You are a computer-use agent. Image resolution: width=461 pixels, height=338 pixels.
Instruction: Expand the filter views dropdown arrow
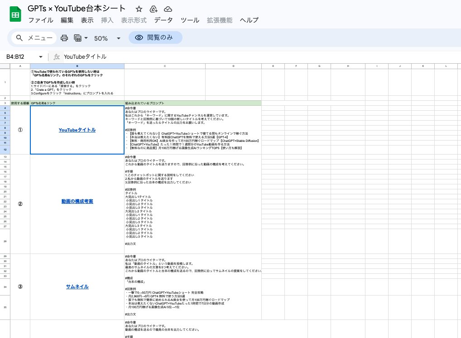pyautogui.click(x=86, y=38)
